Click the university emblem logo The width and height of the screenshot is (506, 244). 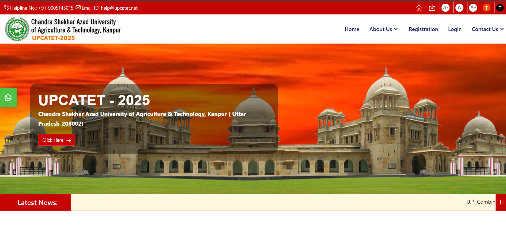pyautogui.click(x=17, y=29)
